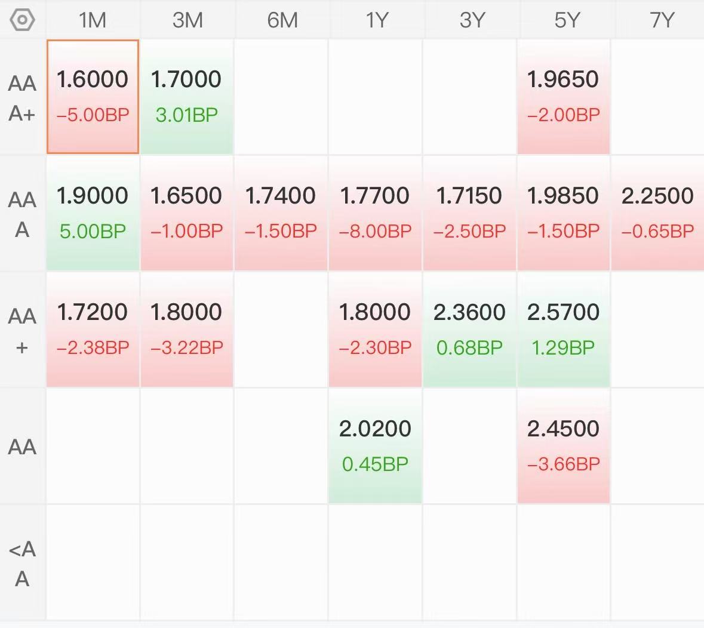Screen dimensions: 704x628
Task: Select the 1Y column header
Action: pos(376,20)
